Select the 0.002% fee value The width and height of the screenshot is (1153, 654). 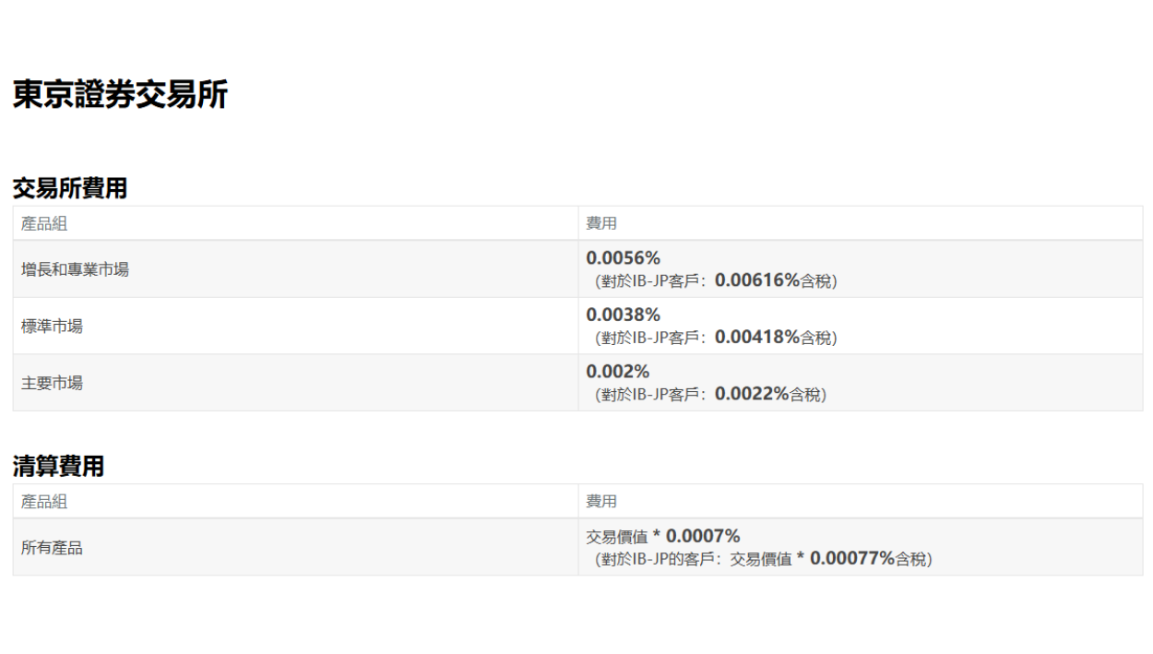(618, 372)
